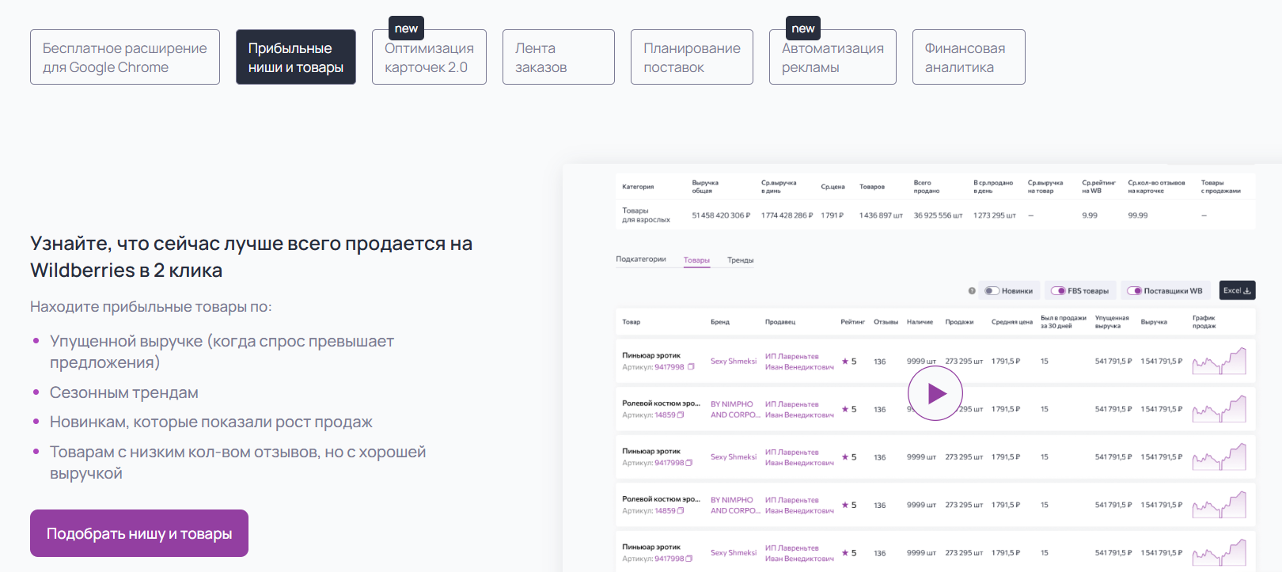The width and height of the screenshot is (1282, 572).
Task: Download the table via Excel button
Action: click(1237, 290)
